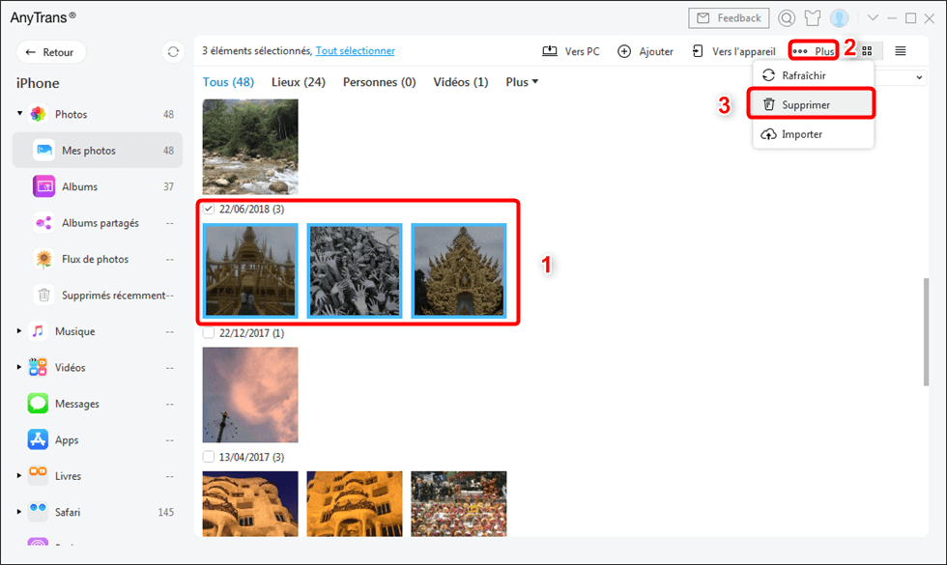
Task: Click the Albums icon
Action: 44,186
